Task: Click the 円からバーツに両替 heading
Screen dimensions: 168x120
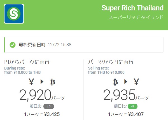Action: coord(27,62)
